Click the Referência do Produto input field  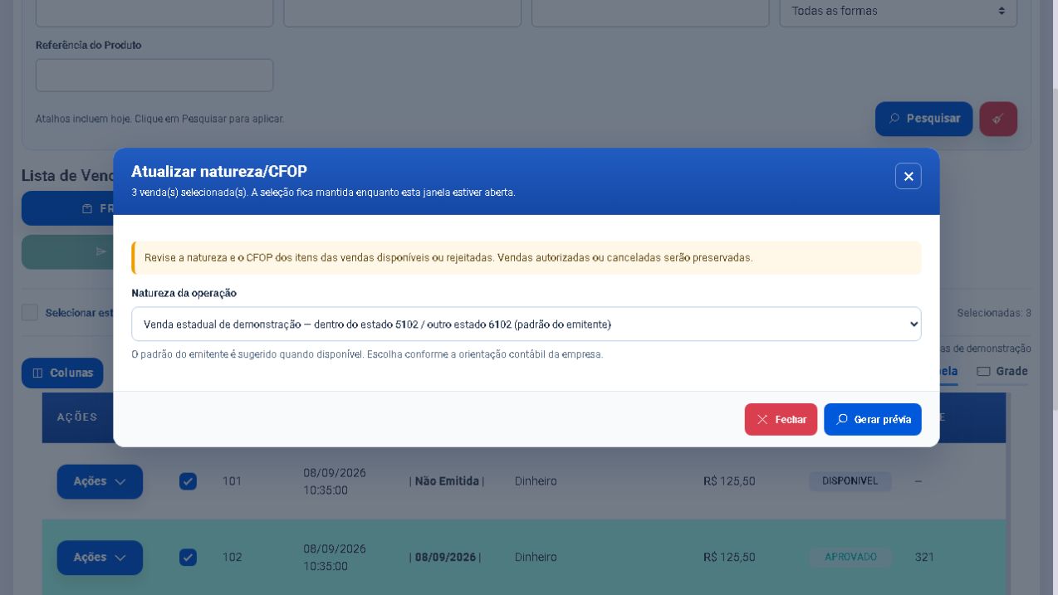coord(154,75)
